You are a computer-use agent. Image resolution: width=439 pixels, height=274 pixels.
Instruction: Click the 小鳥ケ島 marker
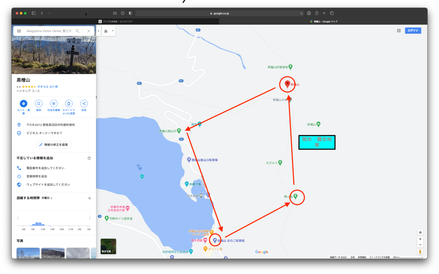pyautogui.click(x=187, y=184)
